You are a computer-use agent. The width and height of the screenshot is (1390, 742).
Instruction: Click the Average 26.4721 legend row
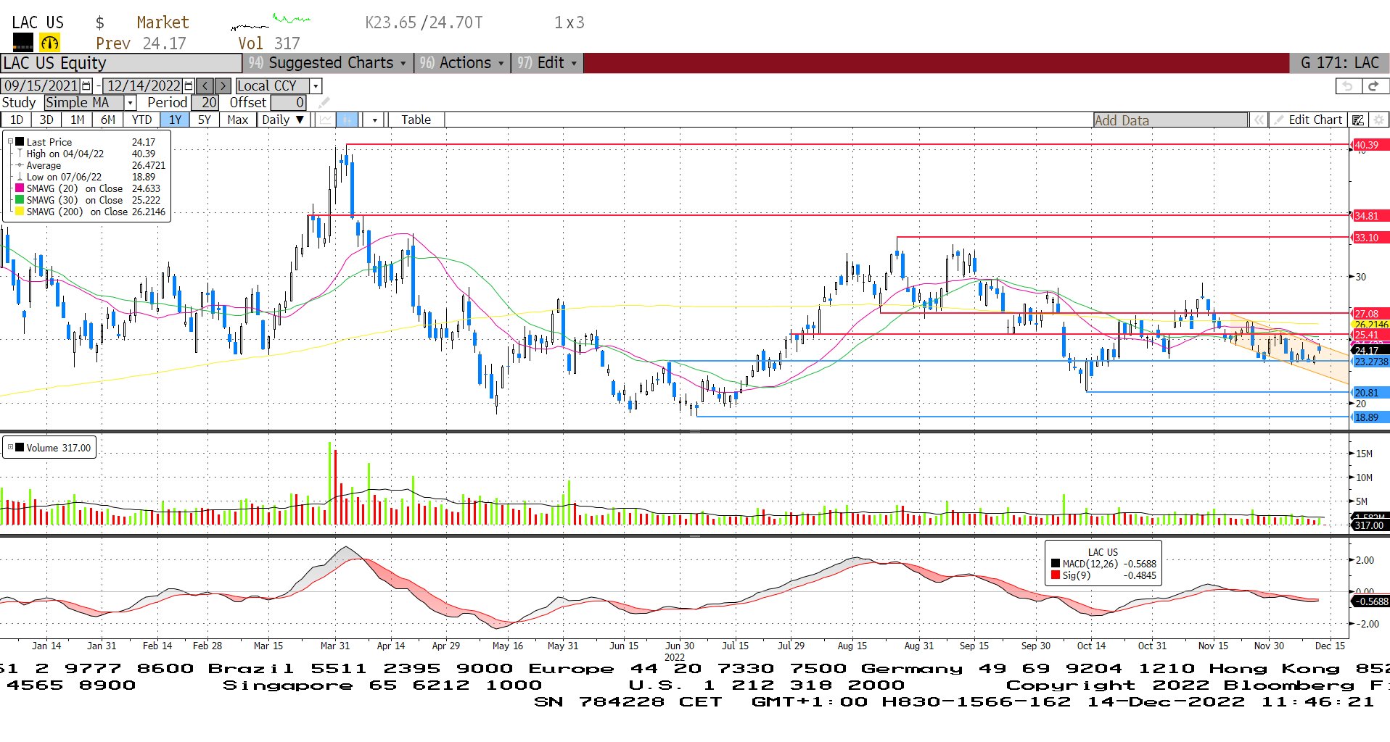click(x=91, y=165)
